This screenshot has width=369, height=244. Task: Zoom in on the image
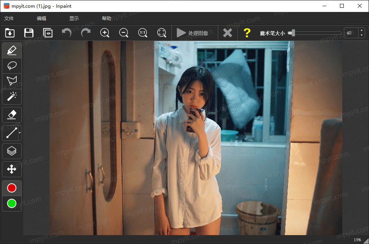pyautogui.click(x=105, y=33)
